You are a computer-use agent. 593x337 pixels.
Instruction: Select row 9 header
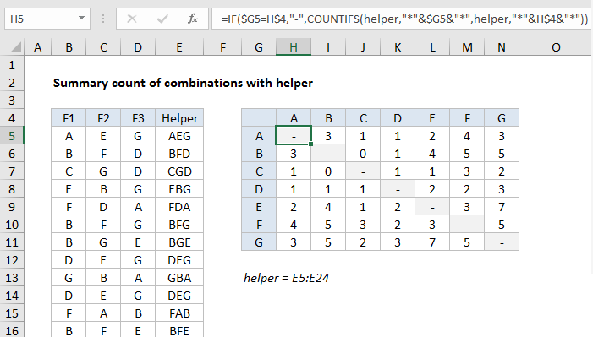12,207
